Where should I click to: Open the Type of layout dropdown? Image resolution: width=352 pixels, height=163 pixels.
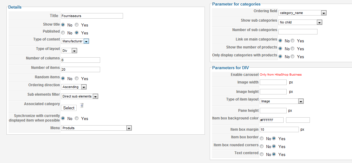69,51
